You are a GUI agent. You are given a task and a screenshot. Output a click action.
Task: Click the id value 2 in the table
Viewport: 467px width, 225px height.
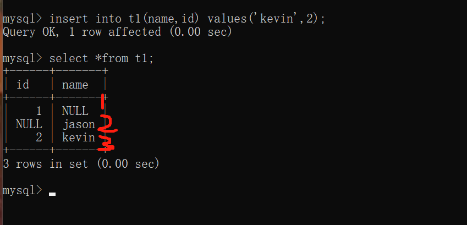pos(39,138)
